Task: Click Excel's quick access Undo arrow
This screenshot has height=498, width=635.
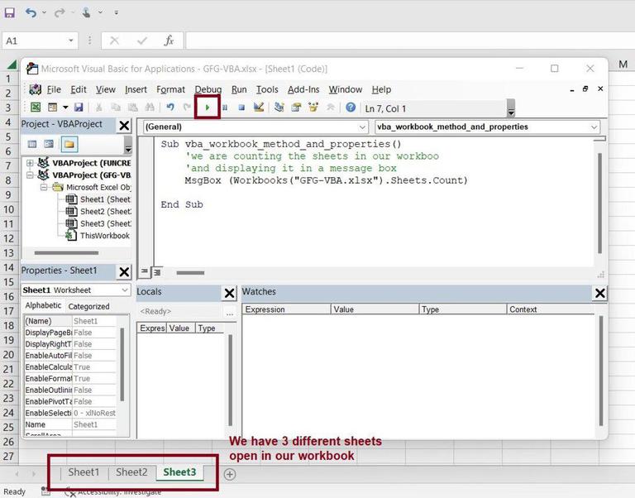Action: [x=31, y=12]
